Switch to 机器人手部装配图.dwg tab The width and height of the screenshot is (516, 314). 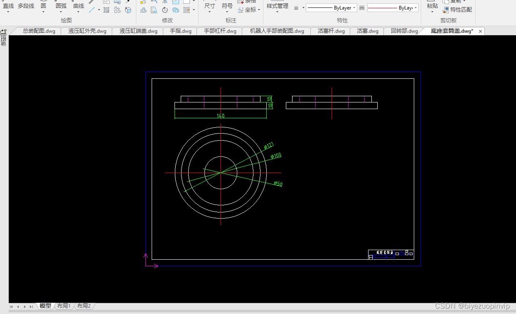point(277,31)
